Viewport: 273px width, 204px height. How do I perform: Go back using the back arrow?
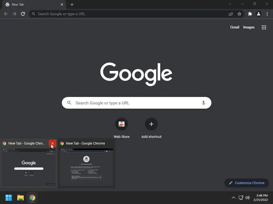(6, 14)
